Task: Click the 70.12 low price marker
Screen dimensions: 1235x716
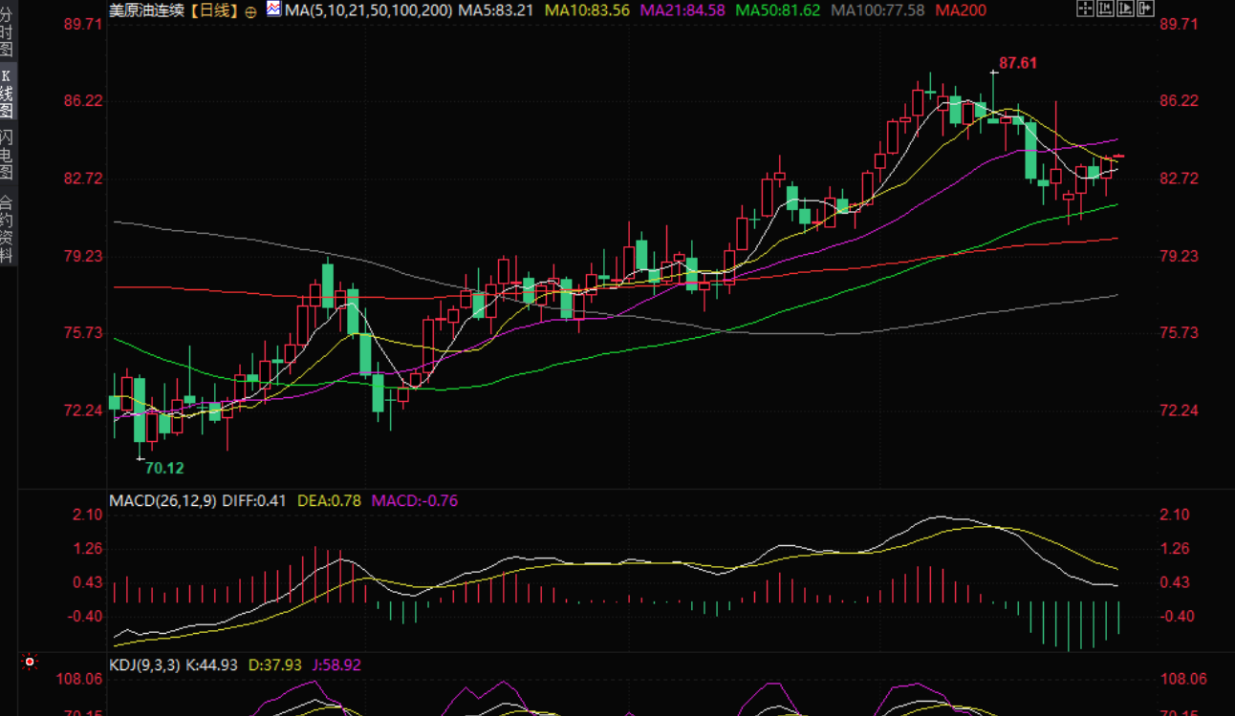Action: click(x=163, y=468)
